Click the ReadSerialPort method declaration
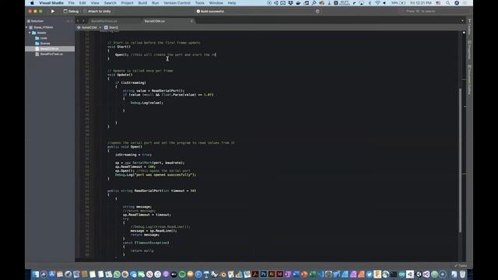Image resolution: width=498 pixels, height=280 pixels. point(152,191)
